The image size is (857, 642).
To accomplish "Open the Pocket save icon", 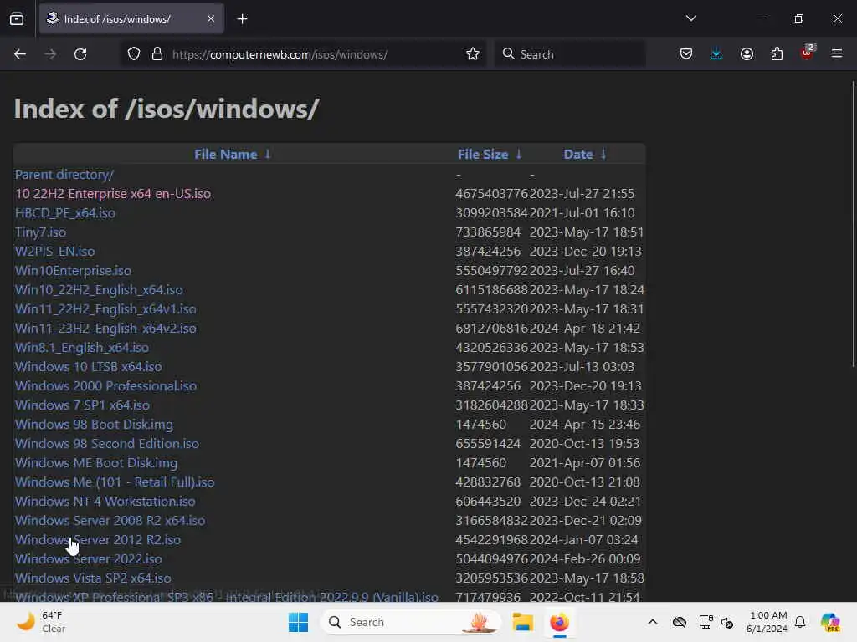I will 686,54.
